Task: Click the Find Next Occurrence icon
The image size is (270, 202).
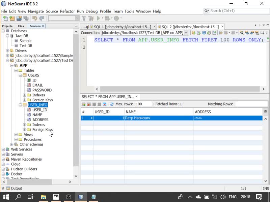Action: tap(252, 33)
